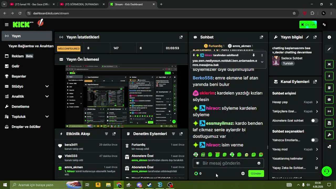This screenshot has width=336, height=189.
Task: Toggle Abonelere özel sohbet switch
Action: [x=314, y=121]
